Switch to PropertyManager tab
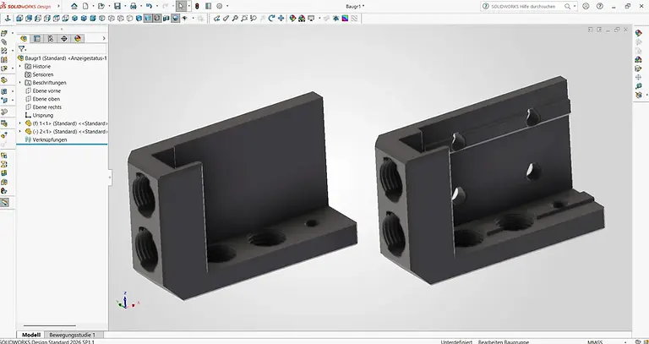Image resolution: width=649 pixels, height=344 pixels. (37, 39)
